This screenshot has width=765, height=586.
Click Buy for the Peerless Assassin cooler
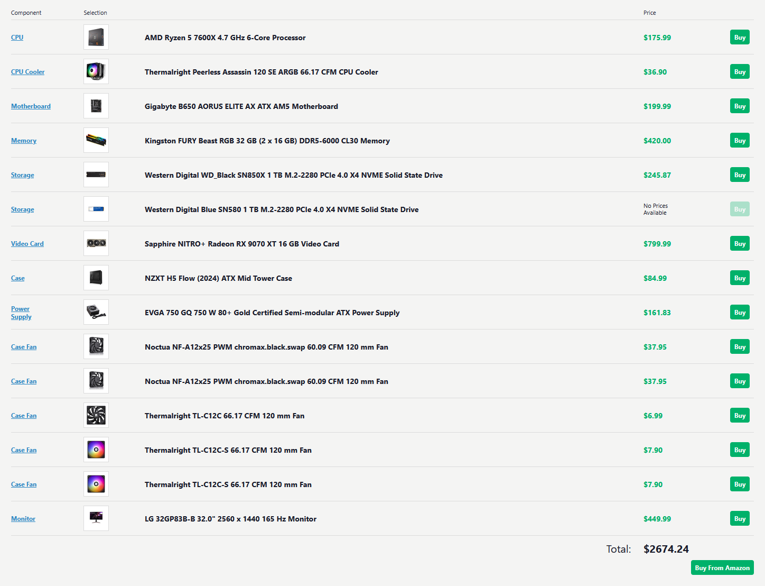tap(740, 72)
